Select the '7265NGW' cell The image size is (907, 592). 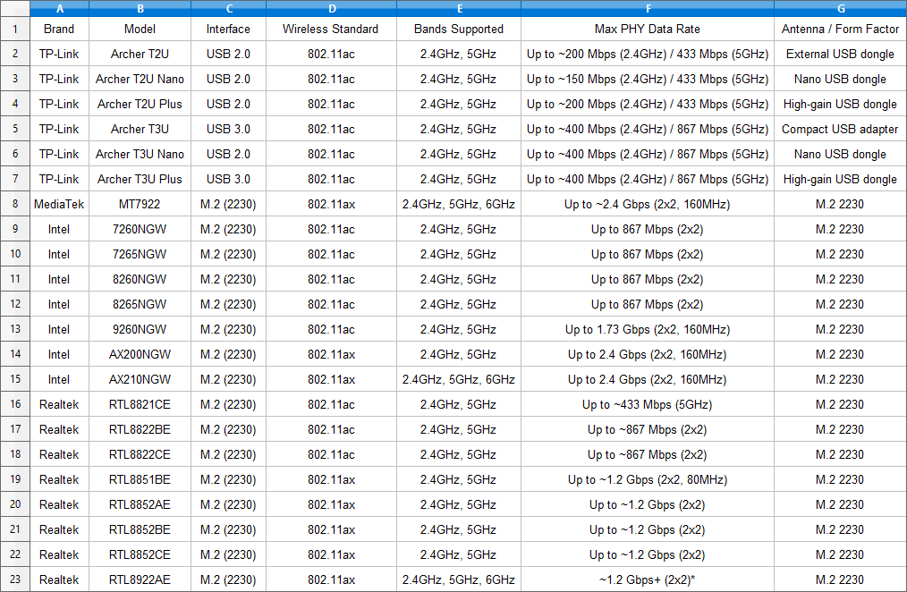(x=140, y=254)
